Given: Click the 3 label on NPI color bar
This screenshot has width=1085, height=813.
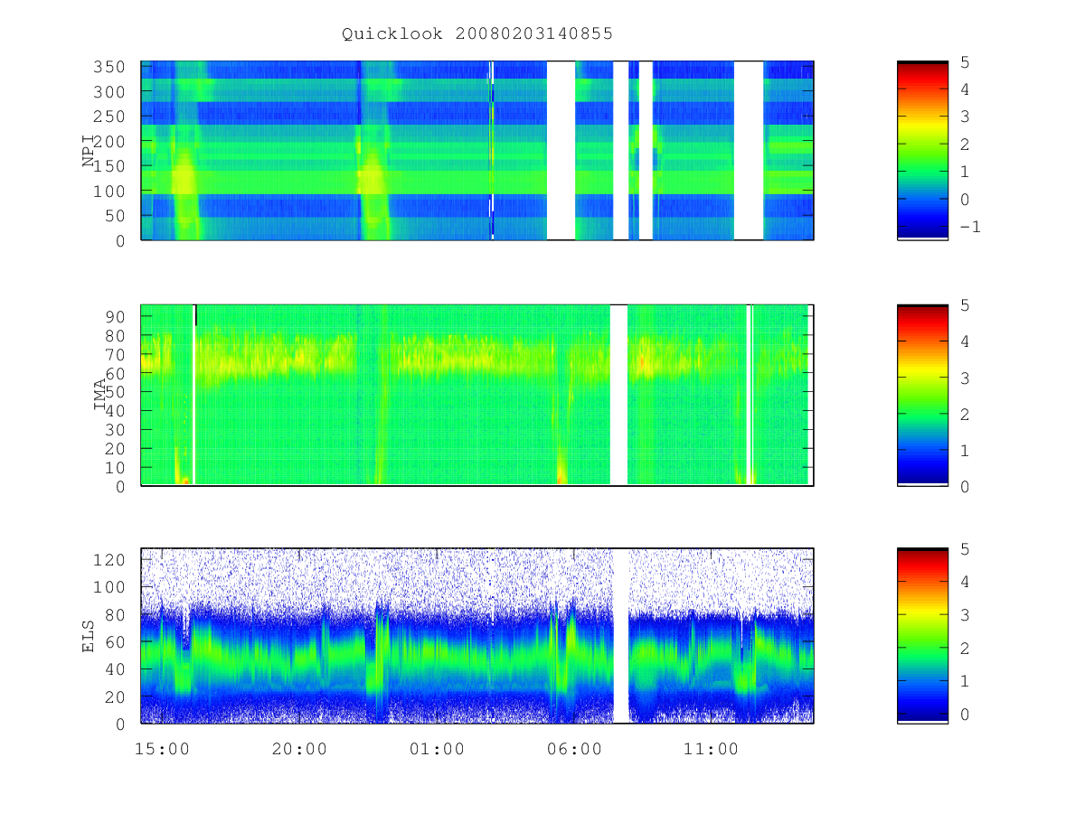Looking at the screenshot, I should (965, 117).
